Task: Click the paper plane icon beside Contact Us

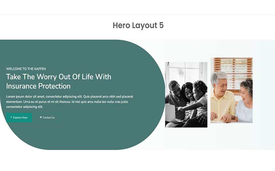Action: click(41, 117)
